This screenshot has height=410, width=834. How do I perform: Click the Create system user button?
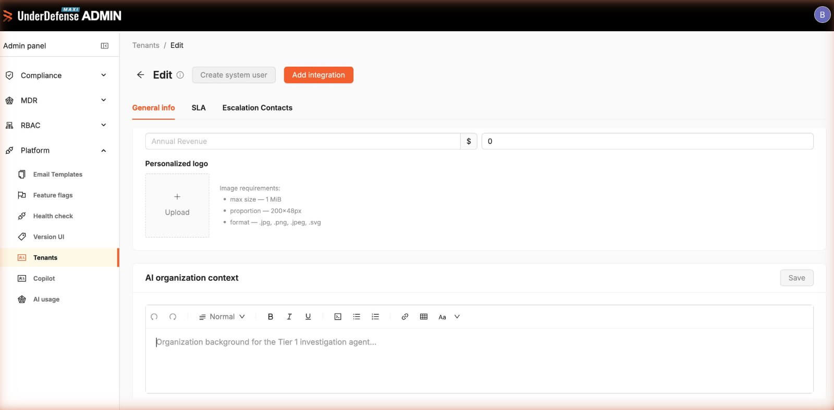[x=234, y=75]
